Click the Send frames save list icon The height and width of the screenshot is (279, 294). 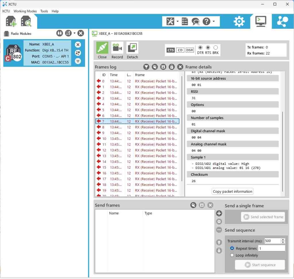tap(202, 205)
